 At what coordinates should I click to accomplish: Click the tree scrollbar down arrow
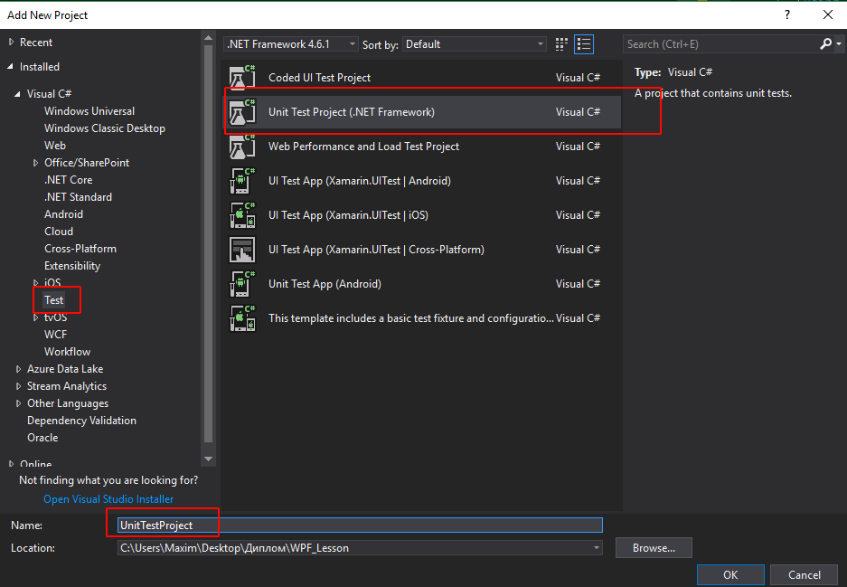(209, 459)
